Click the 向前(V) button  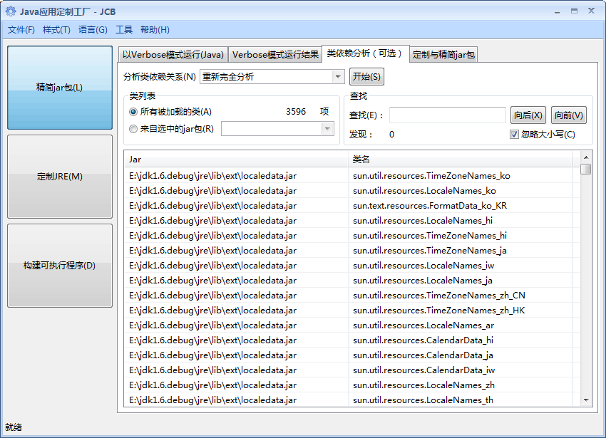click(x=568, y=115)
